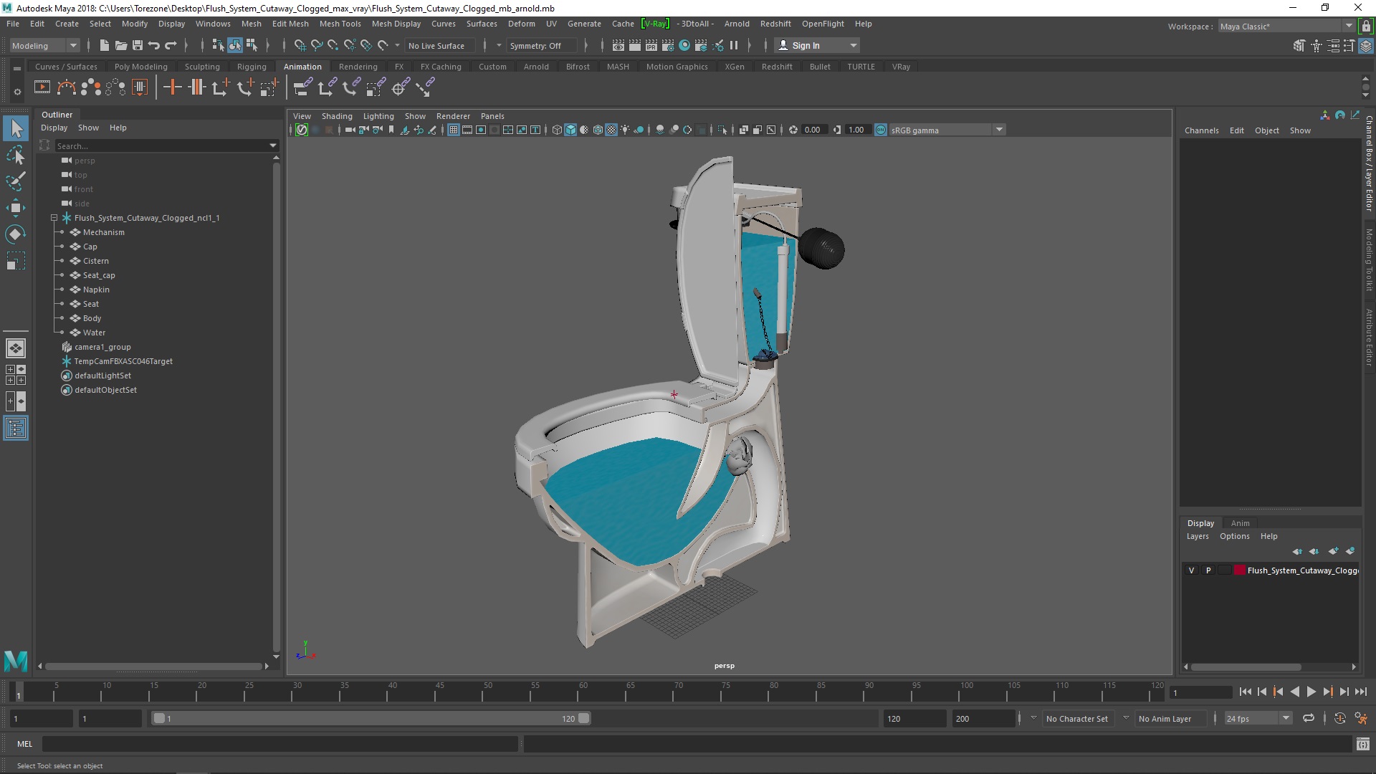Select the Move tool in toolbar
The width and height of the screenshot is (1376, 774).
[15, 208]
